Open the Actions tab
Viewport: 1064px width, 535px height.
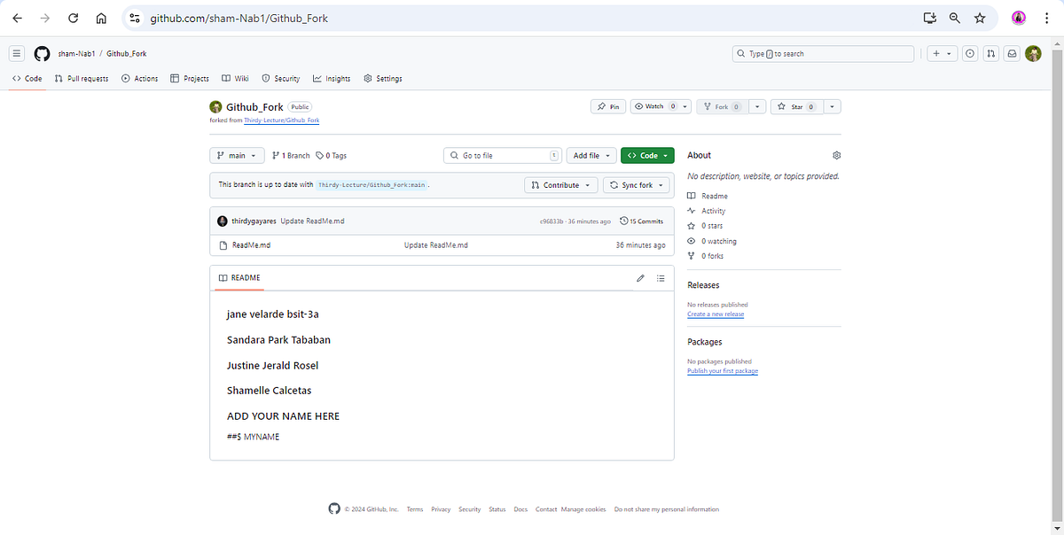(139, 78)
